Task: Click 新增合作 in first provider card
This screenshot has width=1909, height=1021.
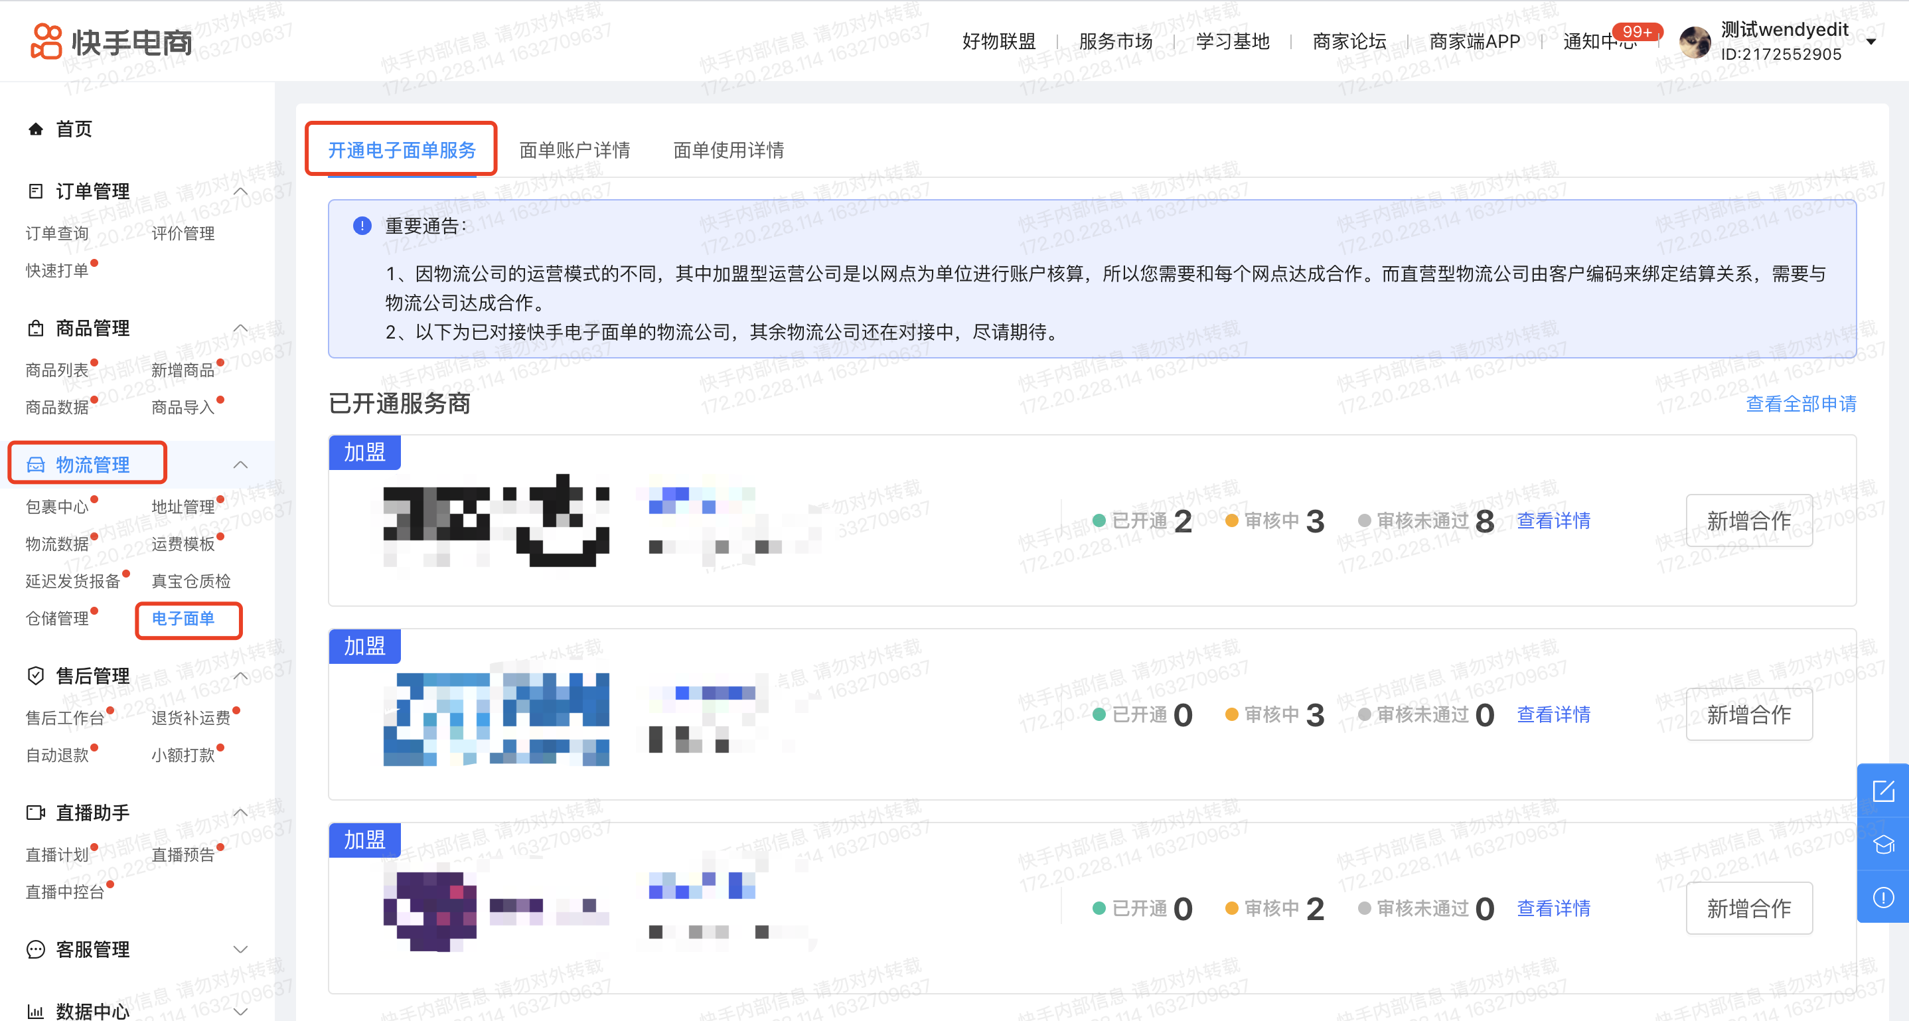Action: pos(1749,521)
